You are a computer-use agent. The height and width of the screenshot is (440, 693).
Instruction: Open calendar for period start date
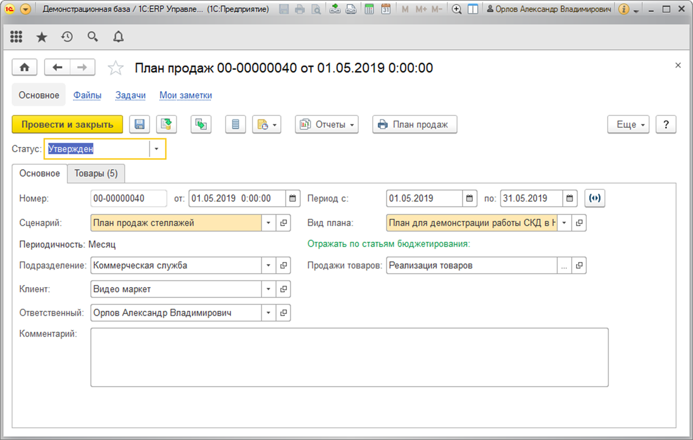(469, 198)
